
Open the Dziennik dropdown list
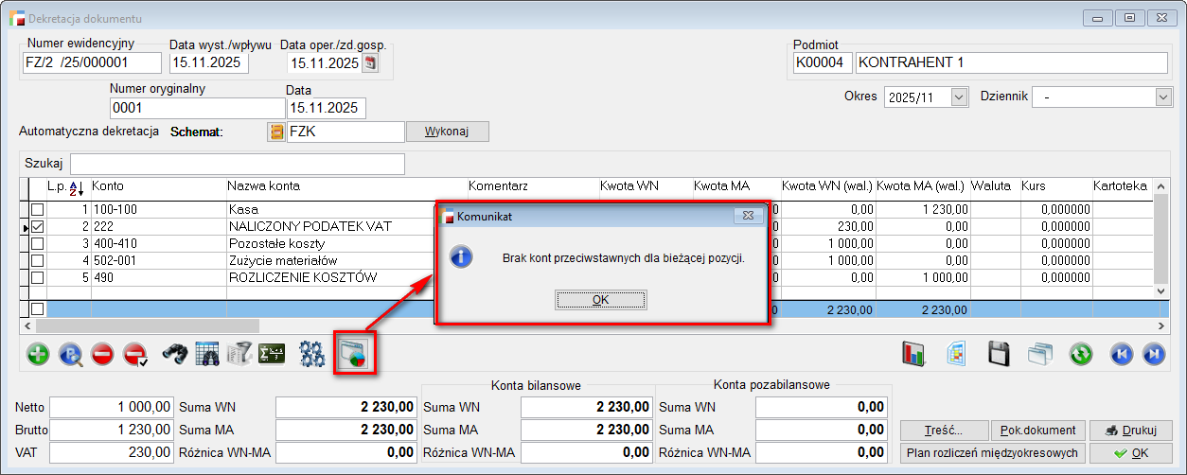coord(1163,97)
